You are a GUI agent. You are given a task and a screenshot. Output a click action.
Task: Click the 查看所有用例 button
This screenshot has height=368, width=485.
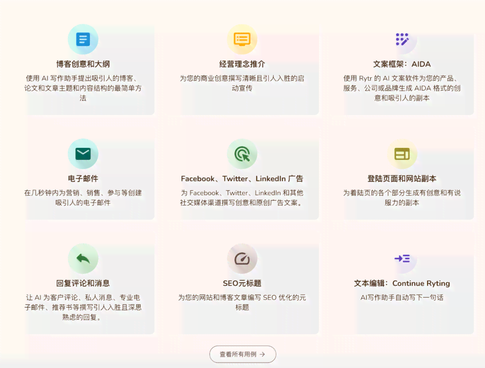tap(242, 354)
